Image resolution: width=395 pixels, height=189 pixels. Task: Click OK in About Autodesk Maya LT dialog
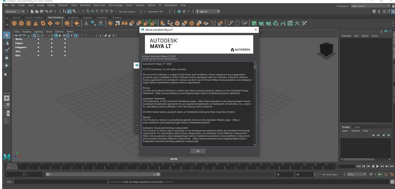tap(198, 151)
